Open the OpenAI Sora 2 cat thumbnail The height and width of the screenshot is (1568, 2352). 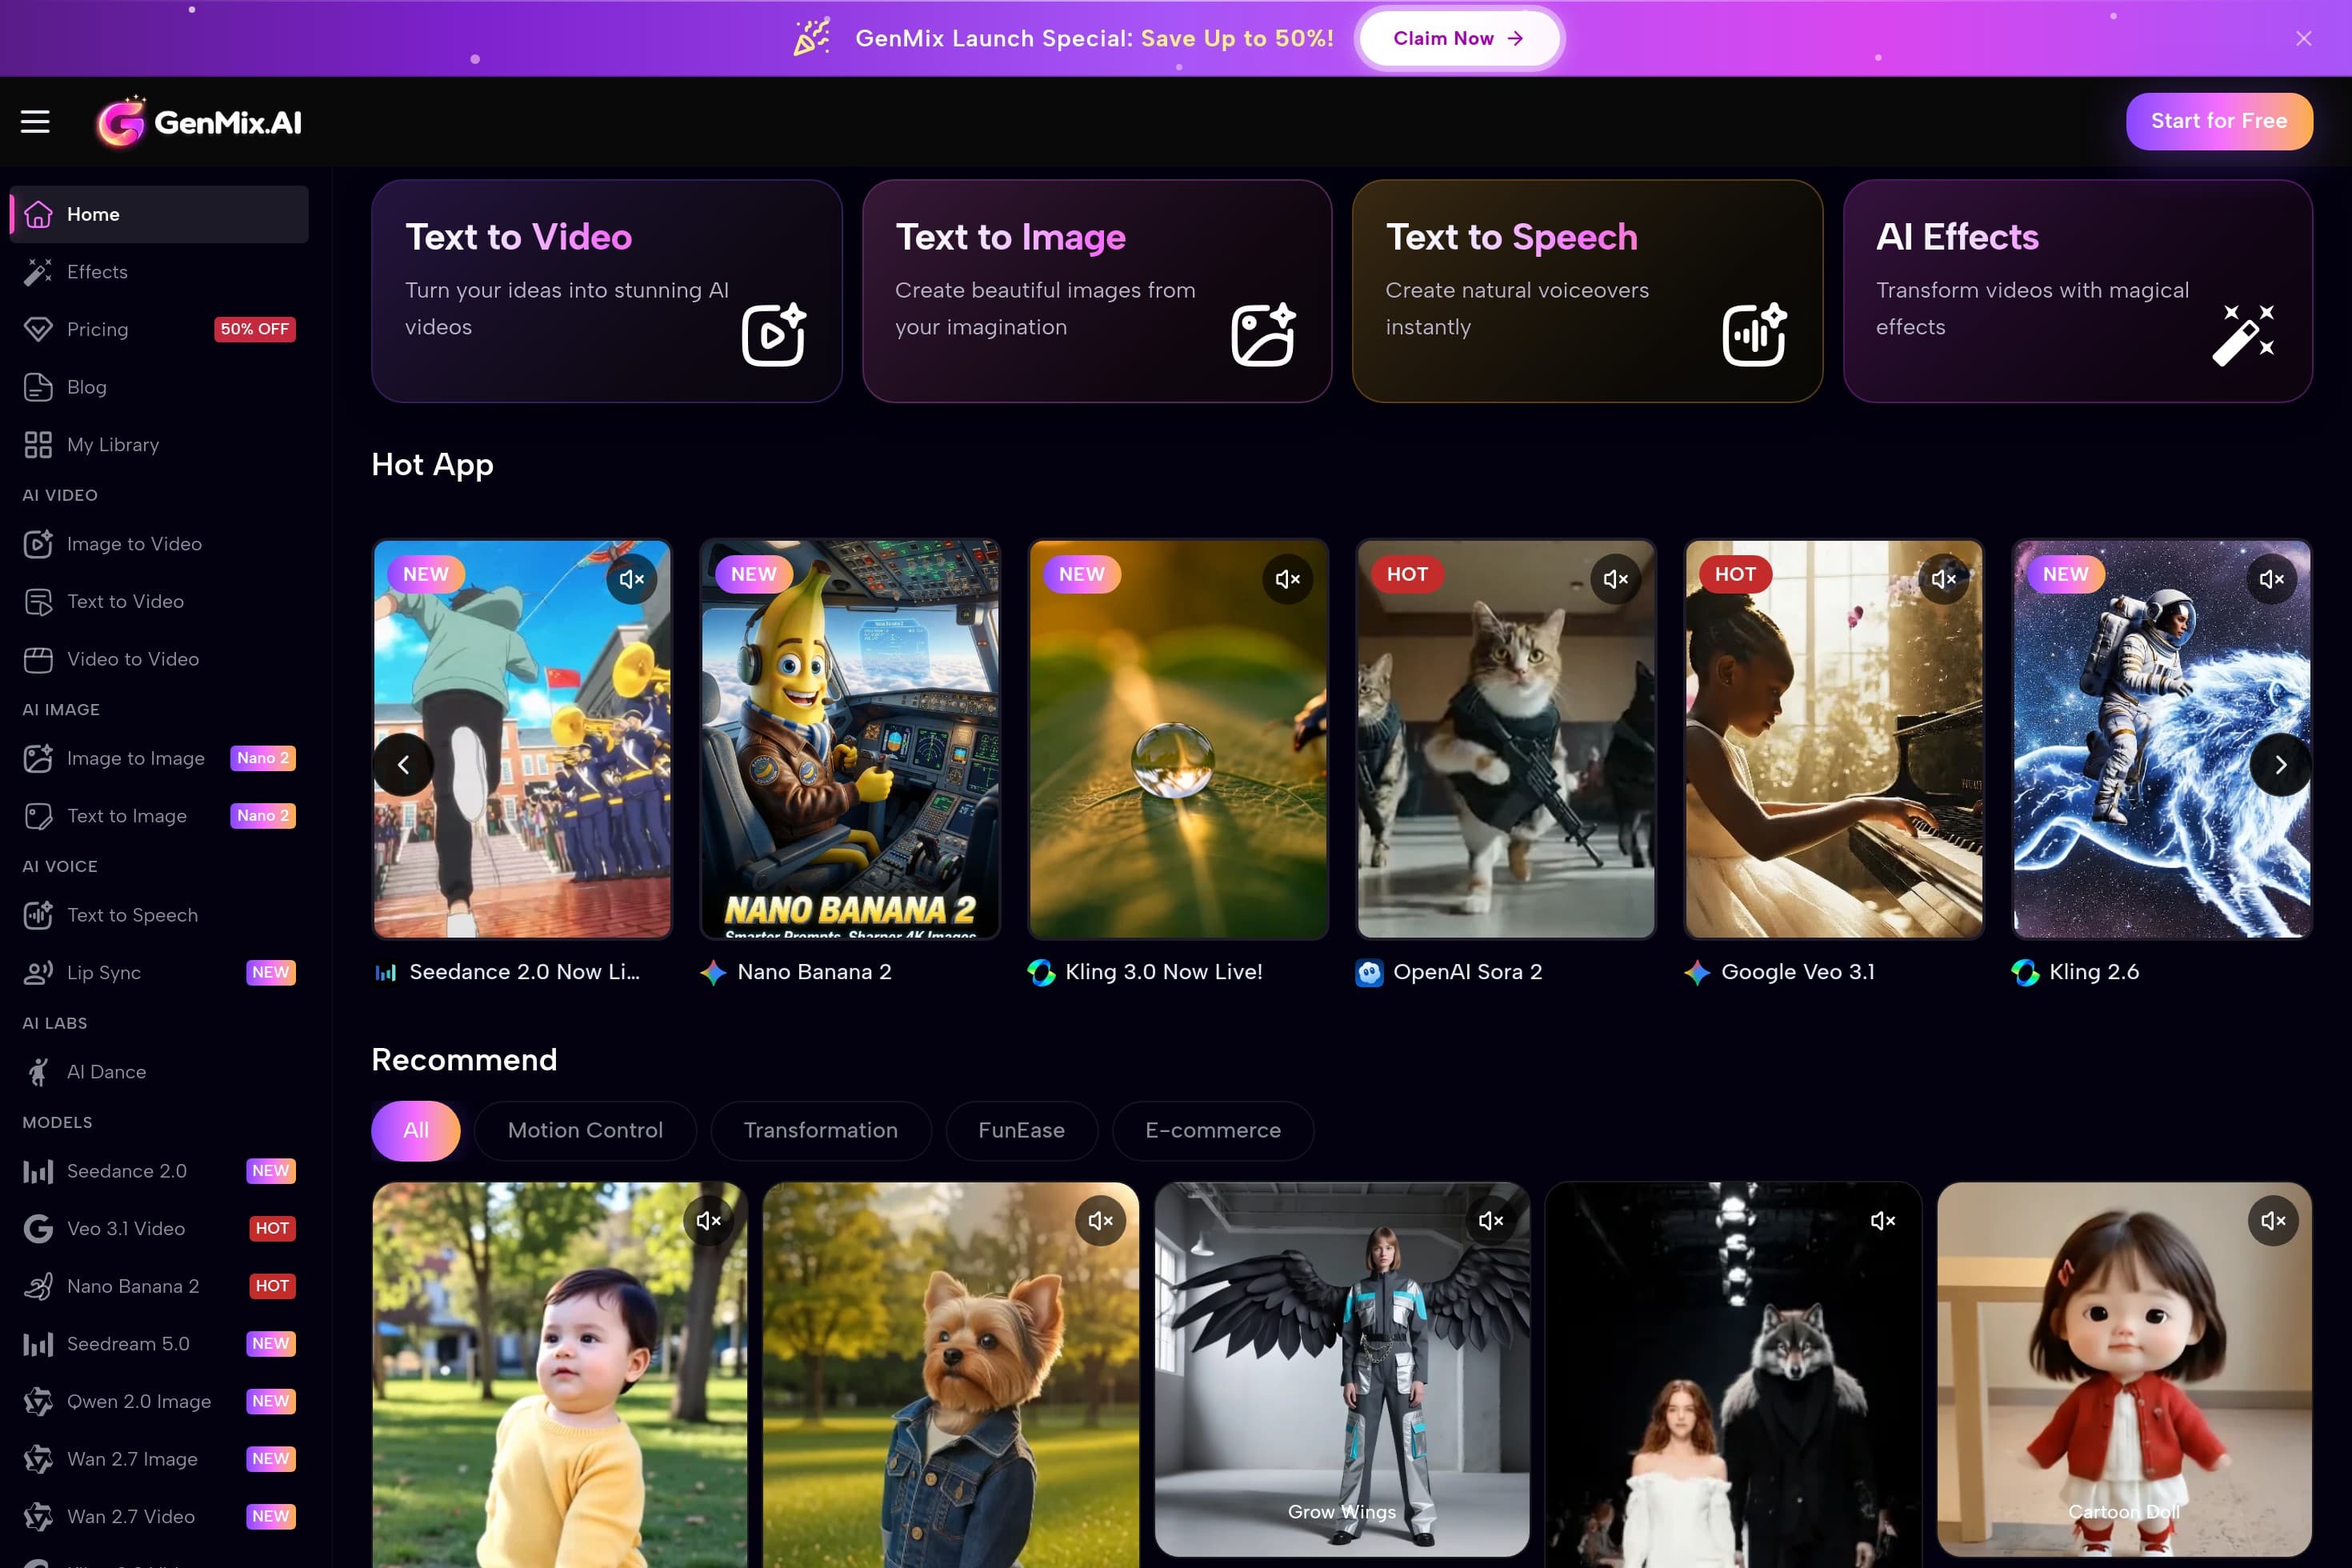(x=1506, y=739)
